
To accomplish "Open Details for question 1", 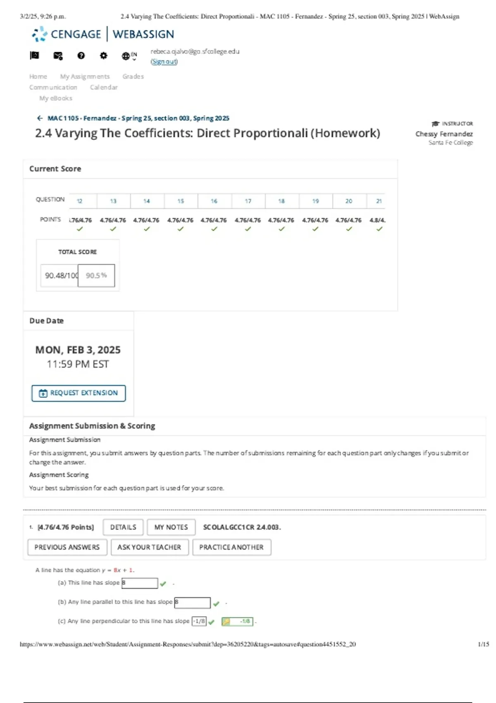I will [x=123, y=527].
